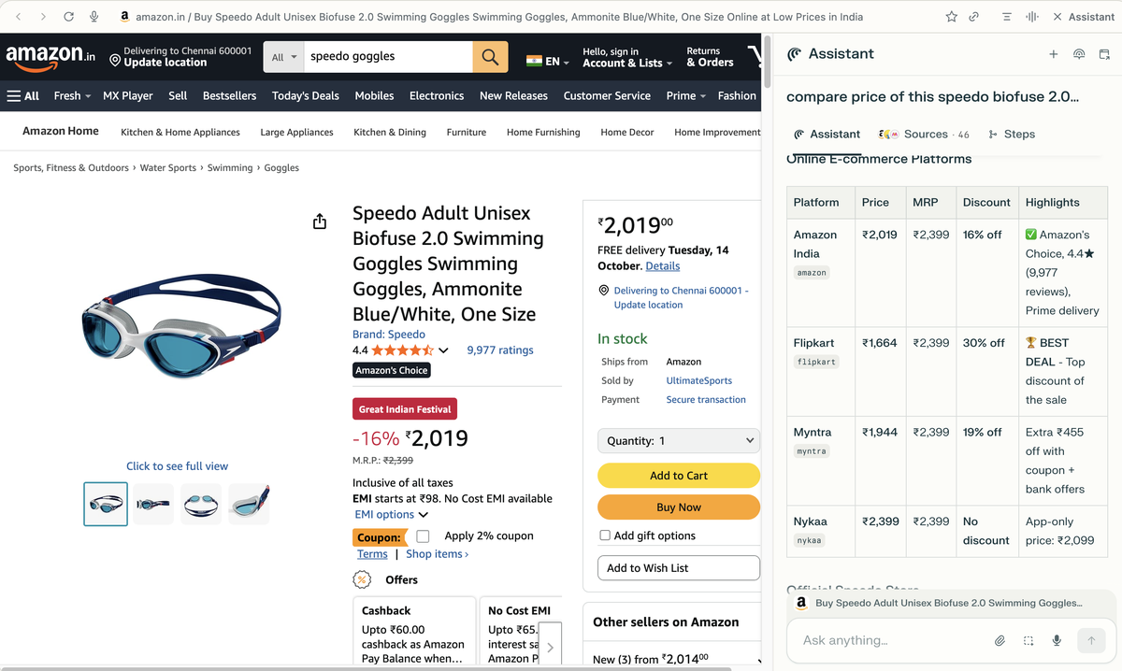Click the microphone icon in the Ask anything box
The image size is (1122, 671).
tap(1057, 640)
